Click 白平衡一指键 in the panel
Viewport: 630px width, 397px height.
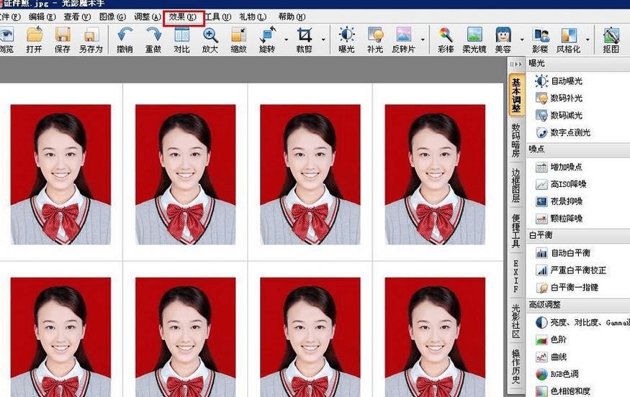click(567, 288)
